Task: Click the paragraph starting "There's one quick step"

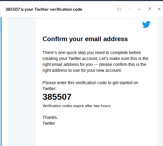Action: [x=95, y=61]
